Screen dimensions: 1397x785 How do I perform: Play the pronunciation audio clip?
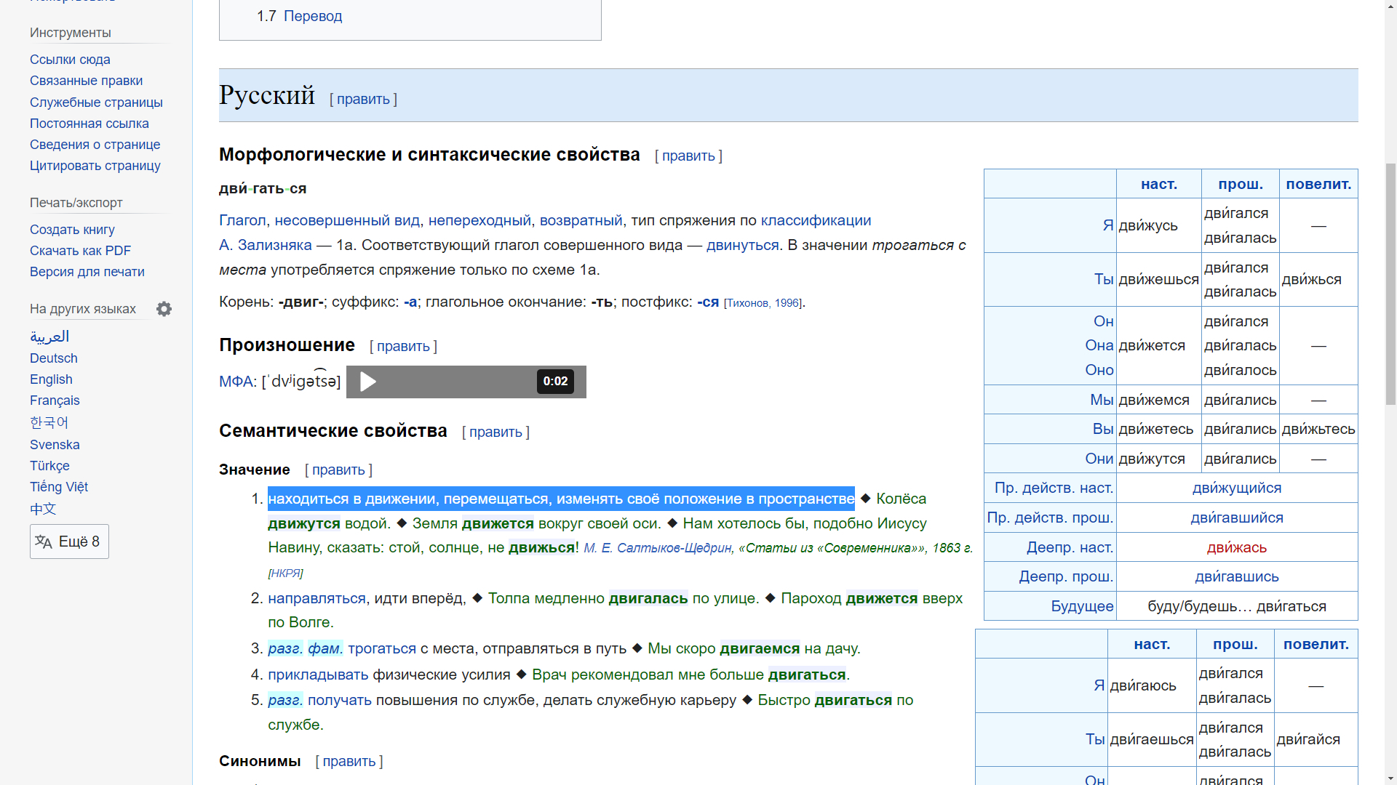click(368, 382)
